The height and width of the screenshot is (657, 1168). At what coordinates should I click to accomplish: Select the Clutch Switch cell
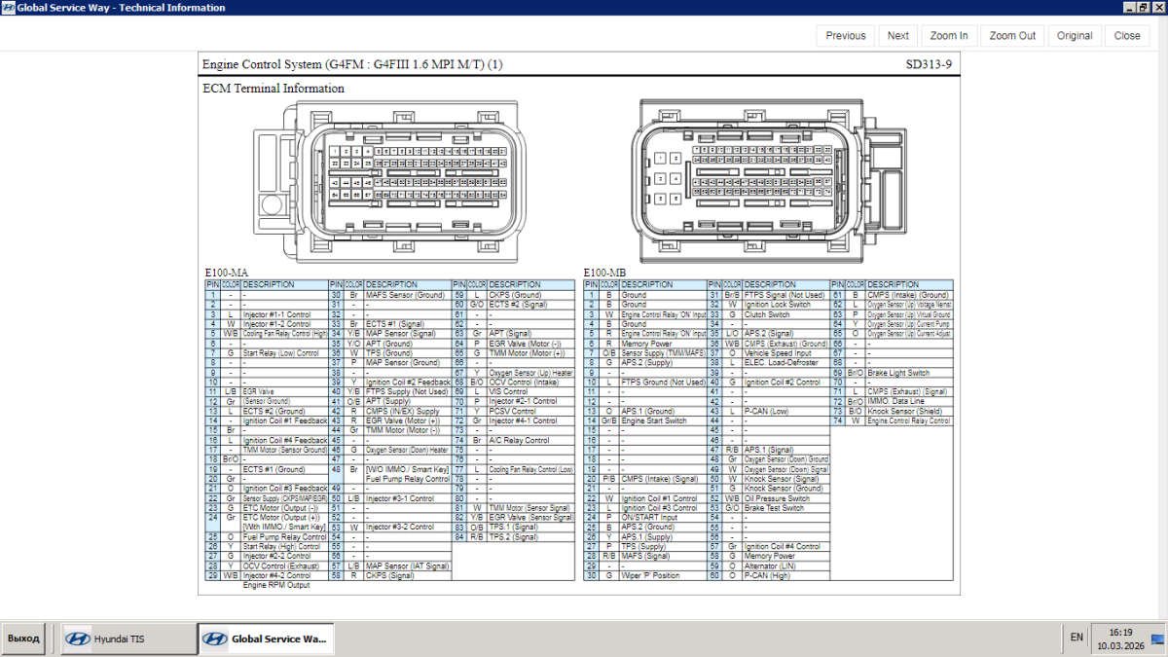786,314
